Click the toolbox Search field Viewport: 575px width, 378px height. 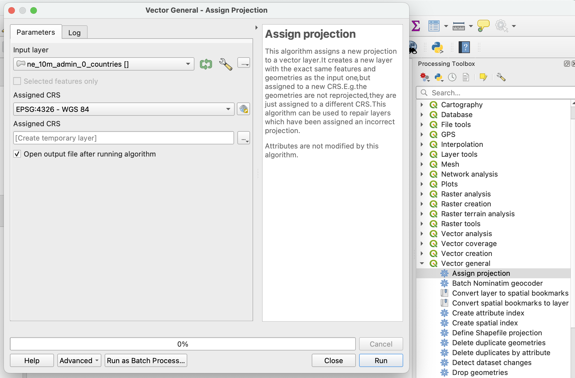[496, 93]
